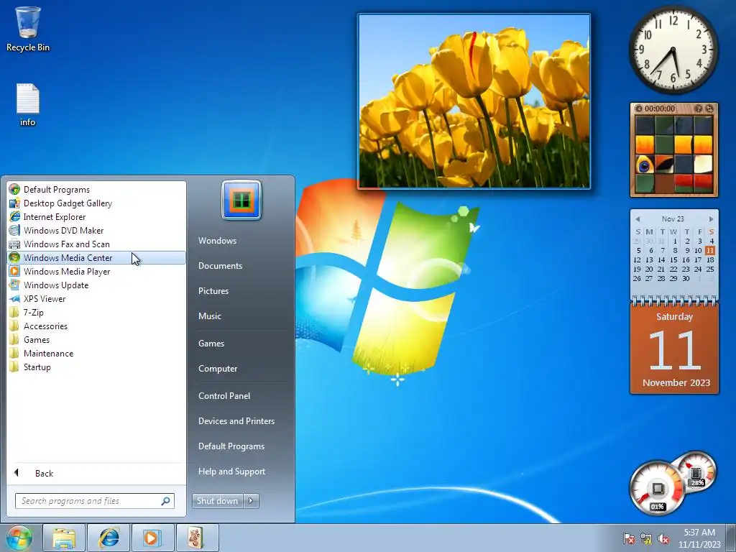Open Games in the Start menu right pane
This screenshot has height=552, width=736.
point(211,343)
